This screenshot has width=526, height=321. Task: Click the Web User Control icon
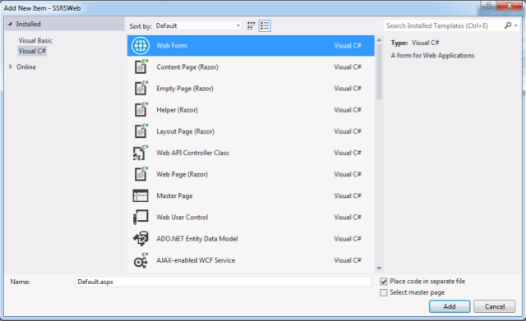pos(141,217)
